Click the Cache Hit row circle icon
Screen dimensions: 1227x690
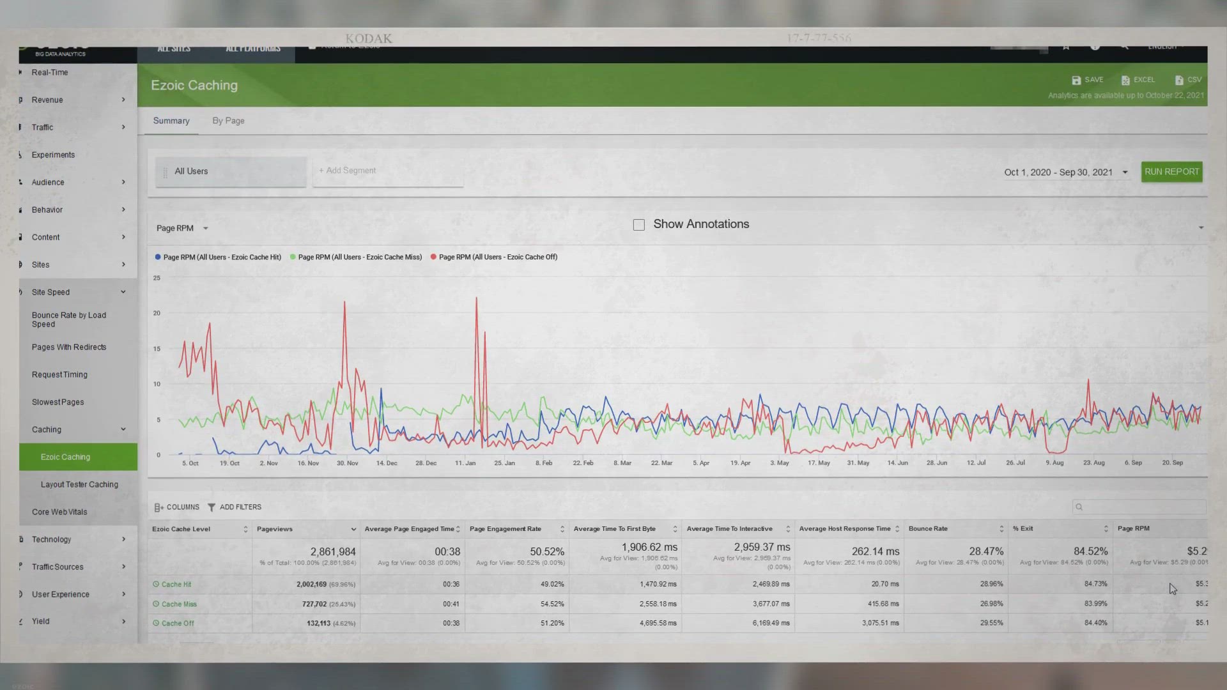pos(156,584)
